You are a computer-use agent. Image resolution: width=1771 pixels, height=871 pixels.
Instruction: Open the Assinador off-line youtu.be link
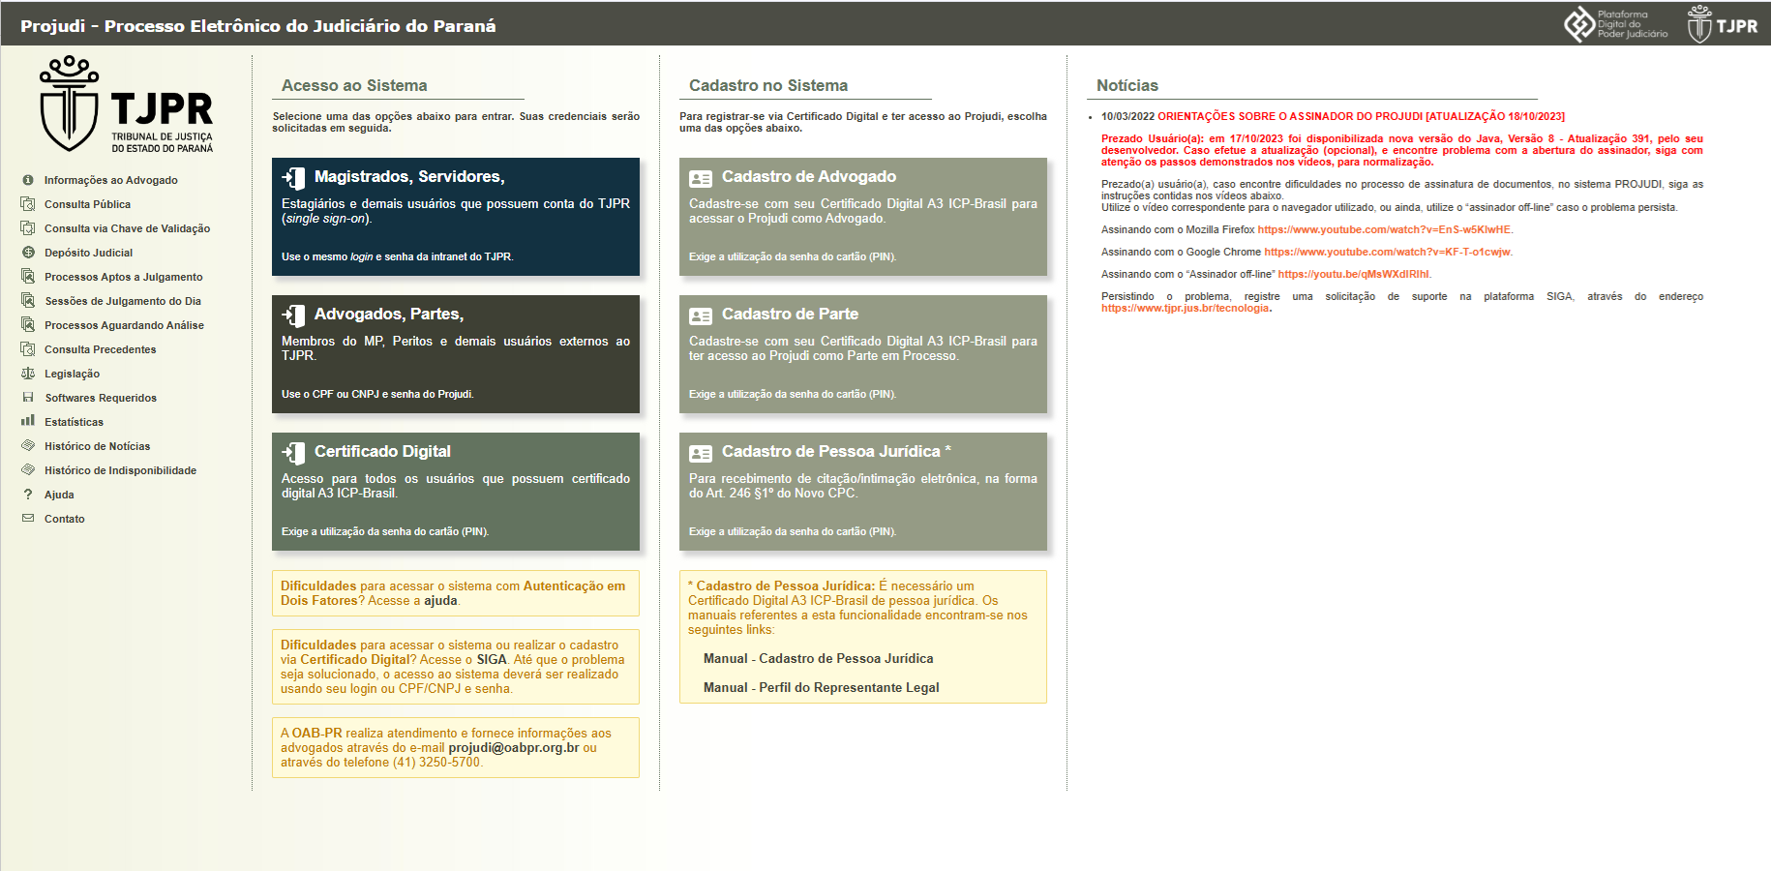click(1354, 275)
